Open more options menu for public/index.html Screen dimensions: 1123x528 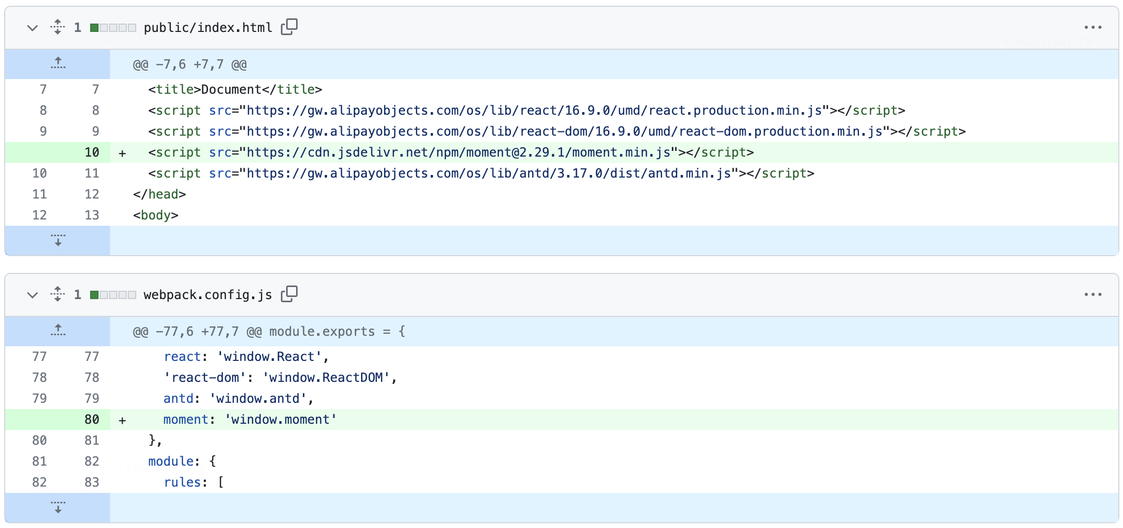[1093, 27]
